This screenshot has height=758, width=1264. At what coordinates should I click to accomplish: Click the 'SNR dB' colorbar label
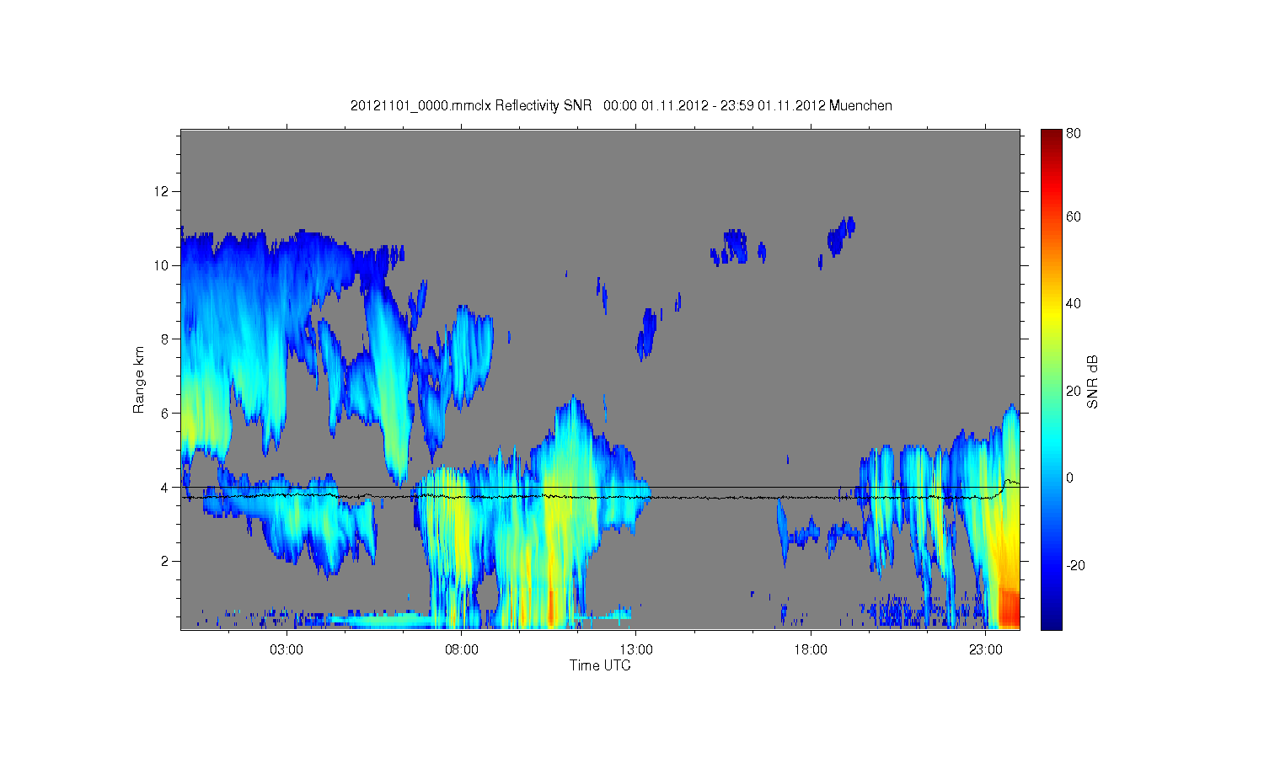tap(1093, 382)
